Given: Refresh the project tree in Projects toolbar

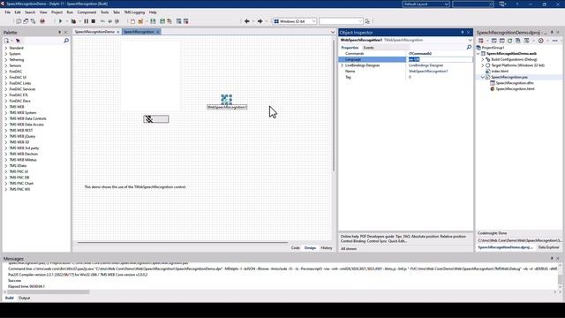Looking at the screenshot, I should pyautogui.click(x=509, y=41).
